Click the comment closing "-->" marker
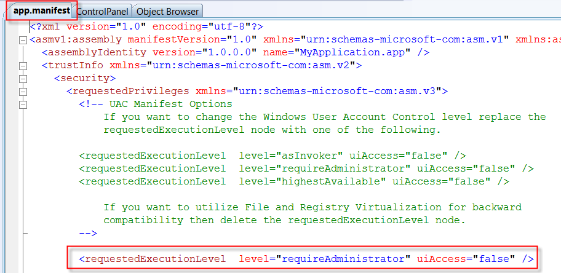The height and width of the screenshot is (273, 561). [x=88, y=233]
